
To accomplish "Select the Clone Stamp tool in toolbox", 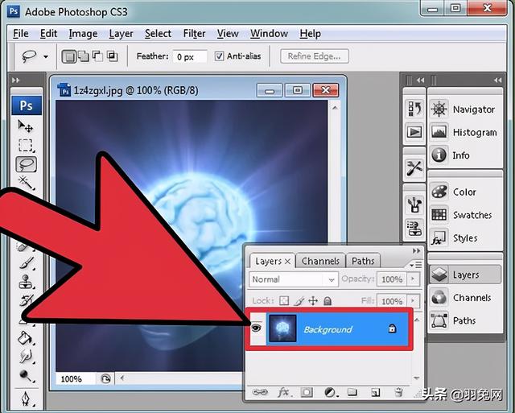I will coord(26,282).
